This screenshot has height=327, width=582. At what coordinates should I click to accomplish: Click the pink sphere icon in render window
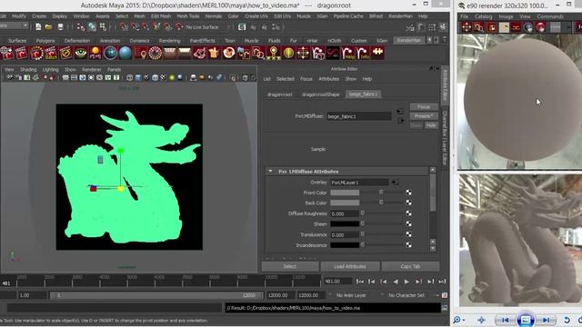(x=540, y=27)
